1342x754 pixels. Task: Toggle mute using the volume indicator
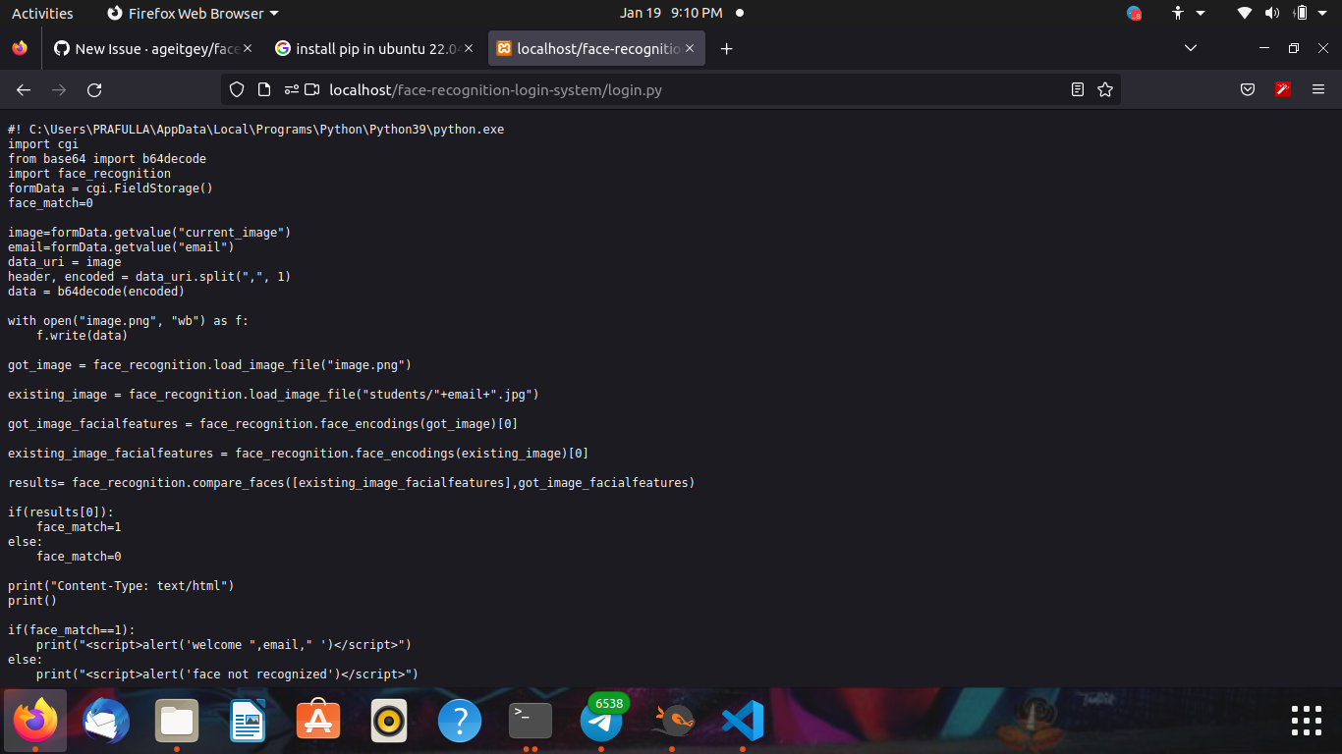[1271, 13]
